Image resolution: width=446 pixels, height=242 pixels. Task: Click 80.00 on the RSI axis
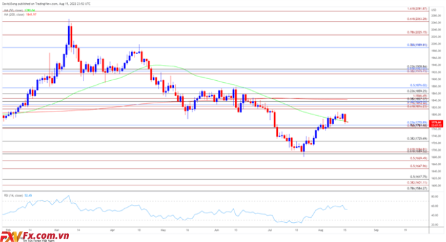tap(435, 197)
